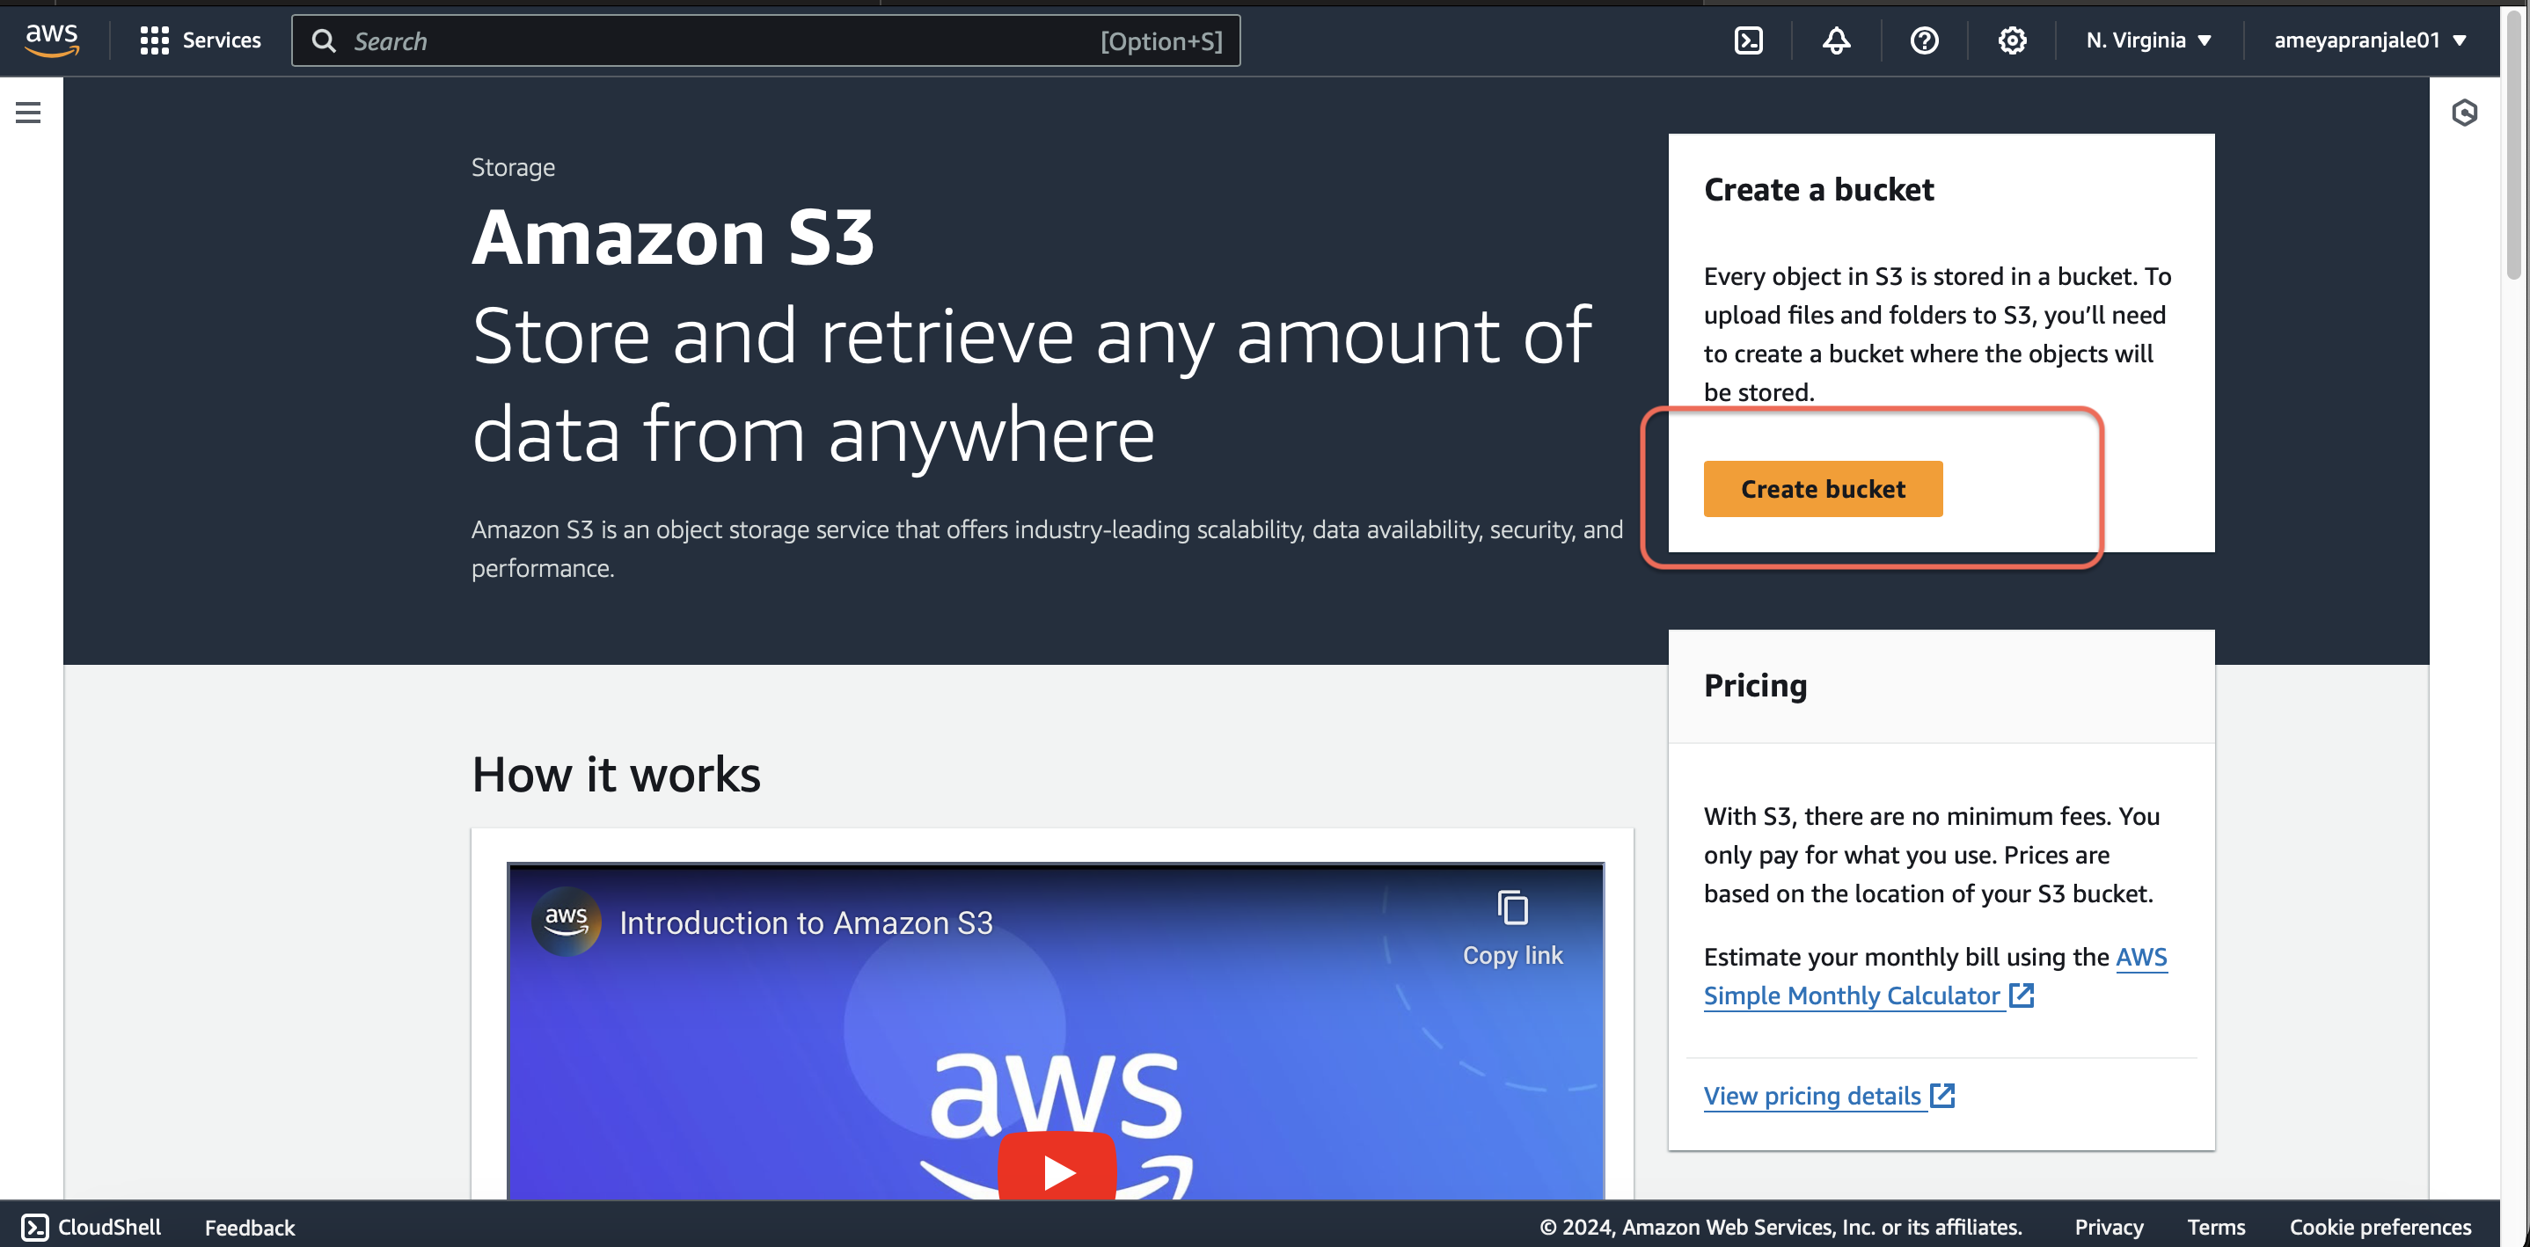The width and height of the screenshot is (2530, 1247).
Task: View S3 pricing details link
Action: [1826, 1094]
